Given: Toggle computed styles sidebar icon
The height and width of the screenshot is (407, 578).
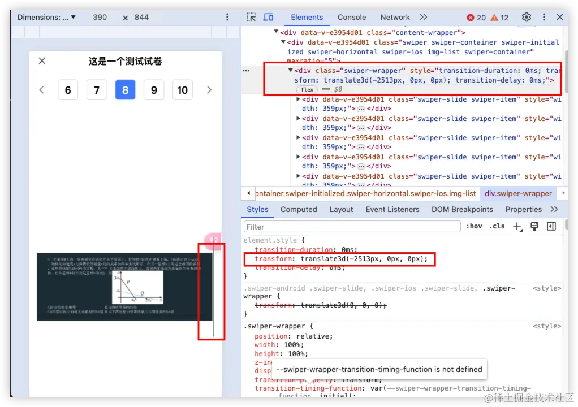Looking at the screenshot, I should 551,226.
